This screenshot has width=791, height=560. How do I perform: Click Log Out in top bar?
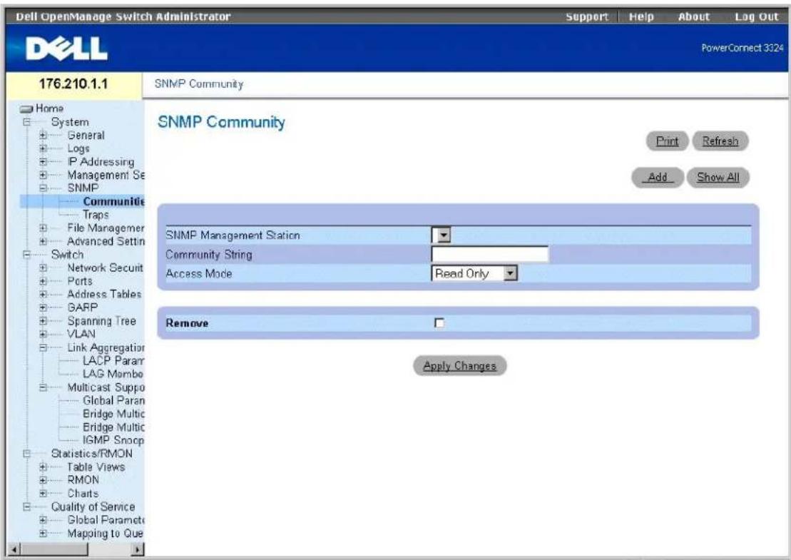pyautogui.click(x=756, y=16)
